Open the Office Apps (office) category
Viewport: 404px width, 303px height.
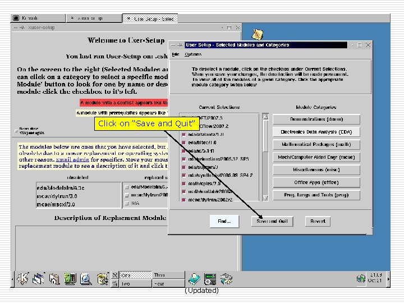pos(316,182)
